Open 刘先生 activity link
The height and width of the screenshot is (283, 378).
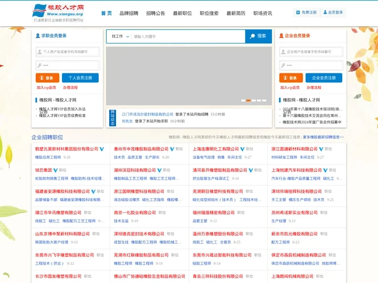pyautogui.click(x=127, y=121)
